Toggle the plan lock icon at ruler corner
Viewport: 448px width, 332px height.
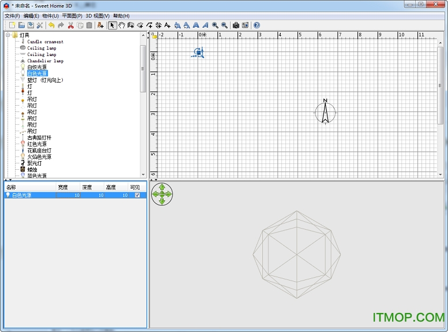click(x=154, y=35)
